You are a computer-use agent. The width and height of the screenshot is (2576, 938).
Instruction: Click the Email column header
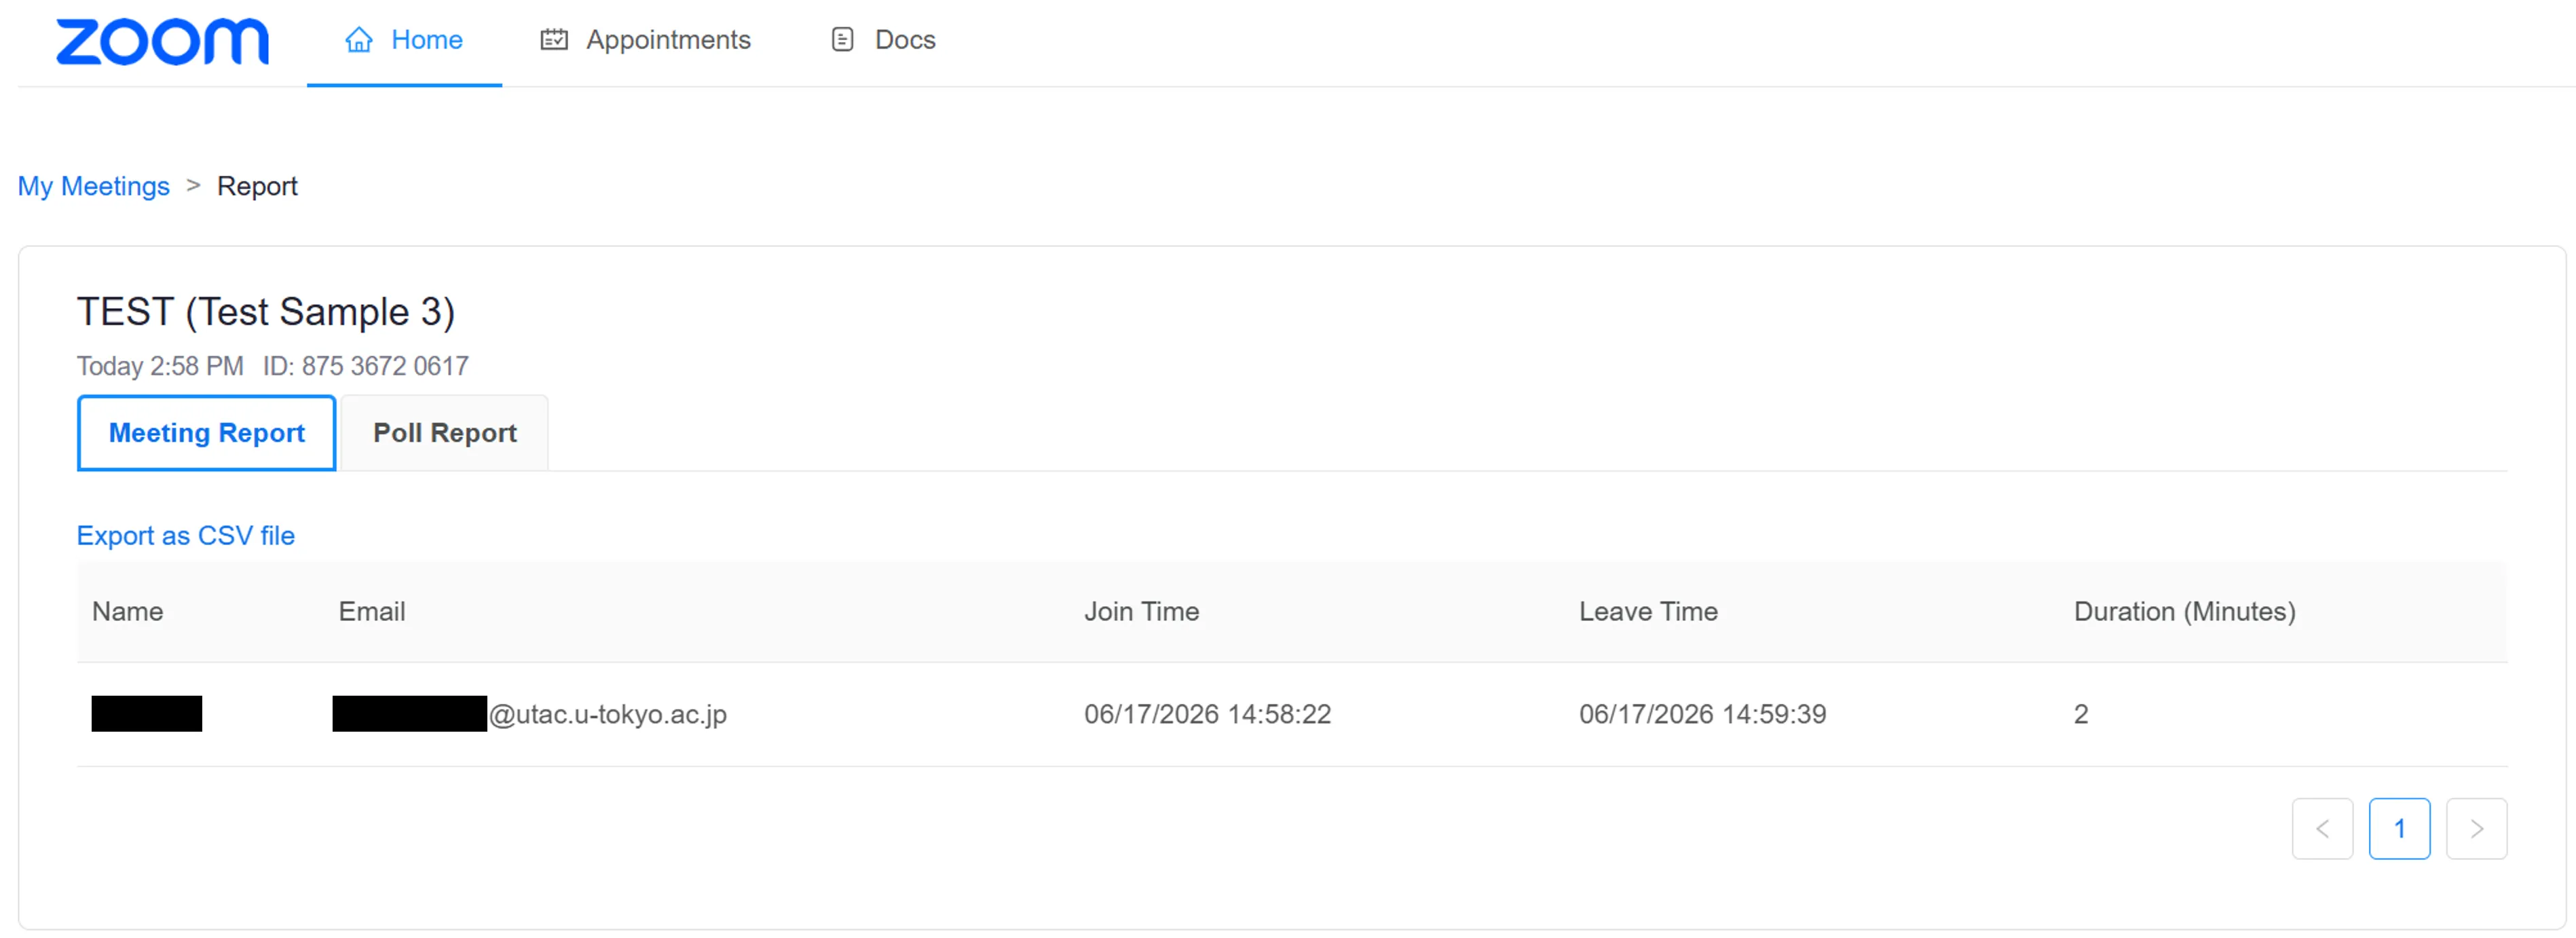click(372, 611)
